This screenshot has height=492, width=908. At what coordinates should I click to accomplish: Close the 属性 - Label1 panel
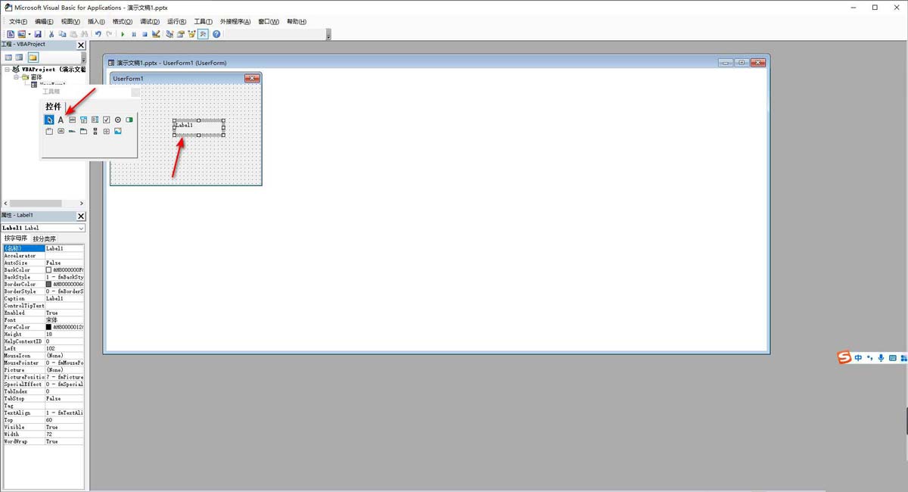pyautogui.click(x=81, y=216)
